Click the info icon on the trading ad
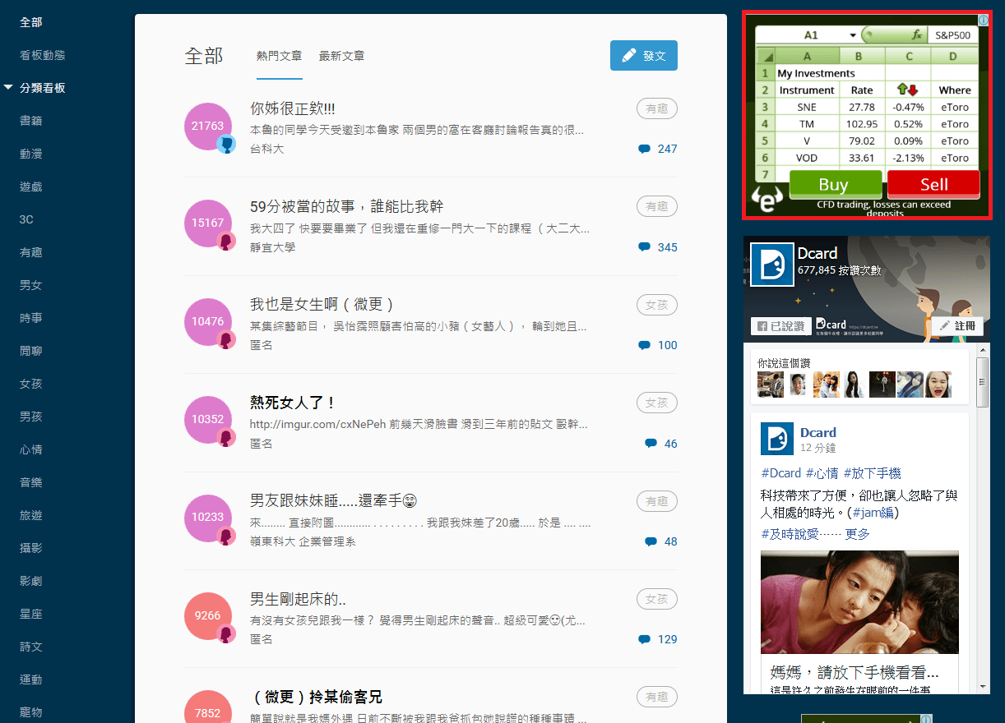 (x=984, y=20)
